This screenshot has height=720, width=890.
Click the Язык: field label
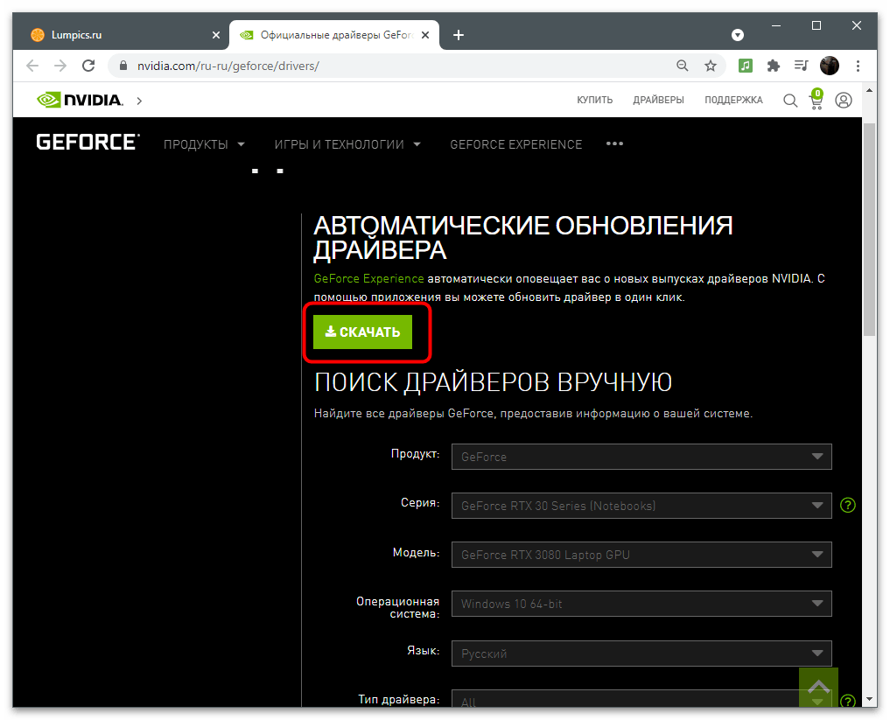(x=424, y=650)
